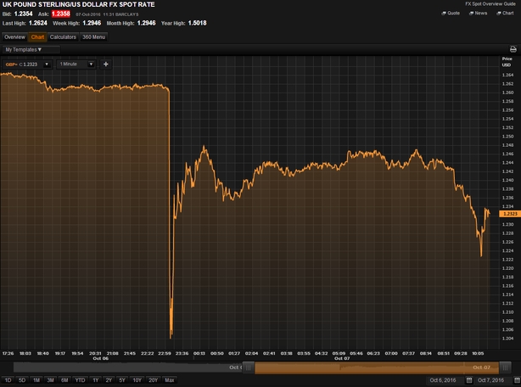Click the print icon

(x=513, y=49)
